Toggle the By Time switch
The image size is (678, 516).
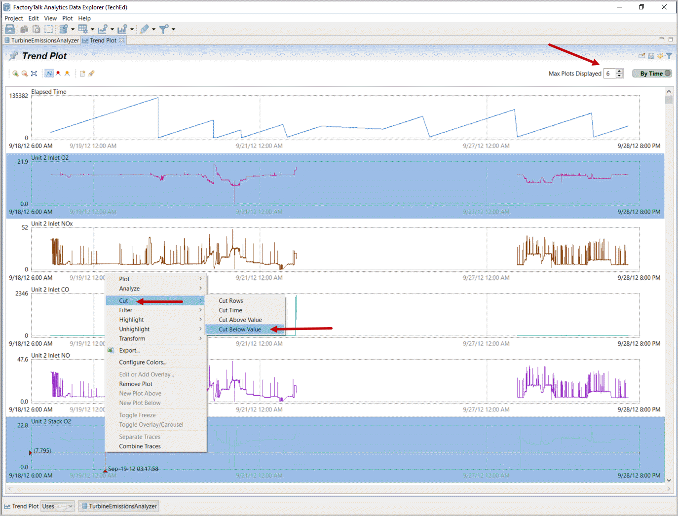click(x=652, y=74)
